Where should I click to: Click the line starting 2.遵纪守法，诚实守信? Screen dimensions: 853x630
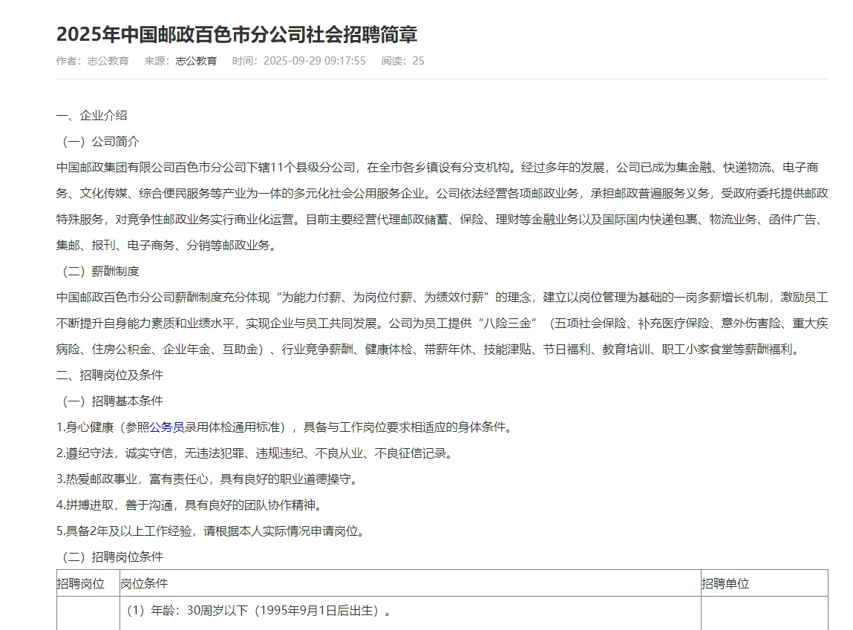click(255, 453)
